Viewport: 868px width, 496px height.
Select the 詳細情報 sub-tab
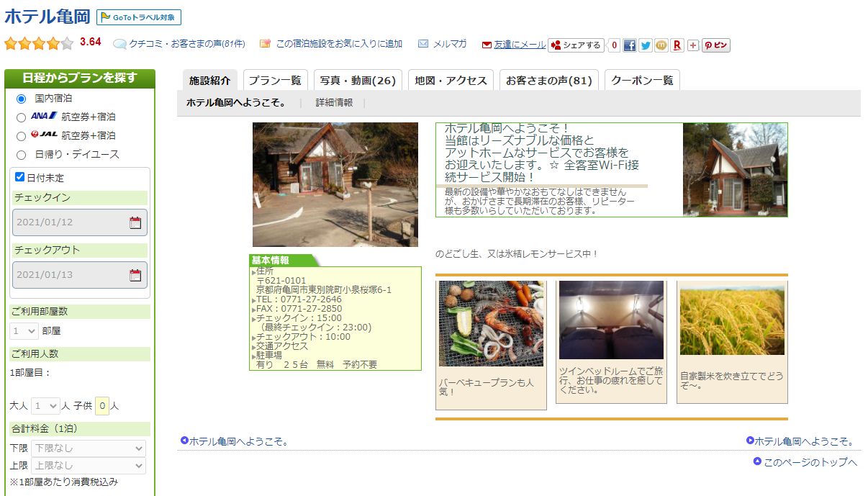334,103
